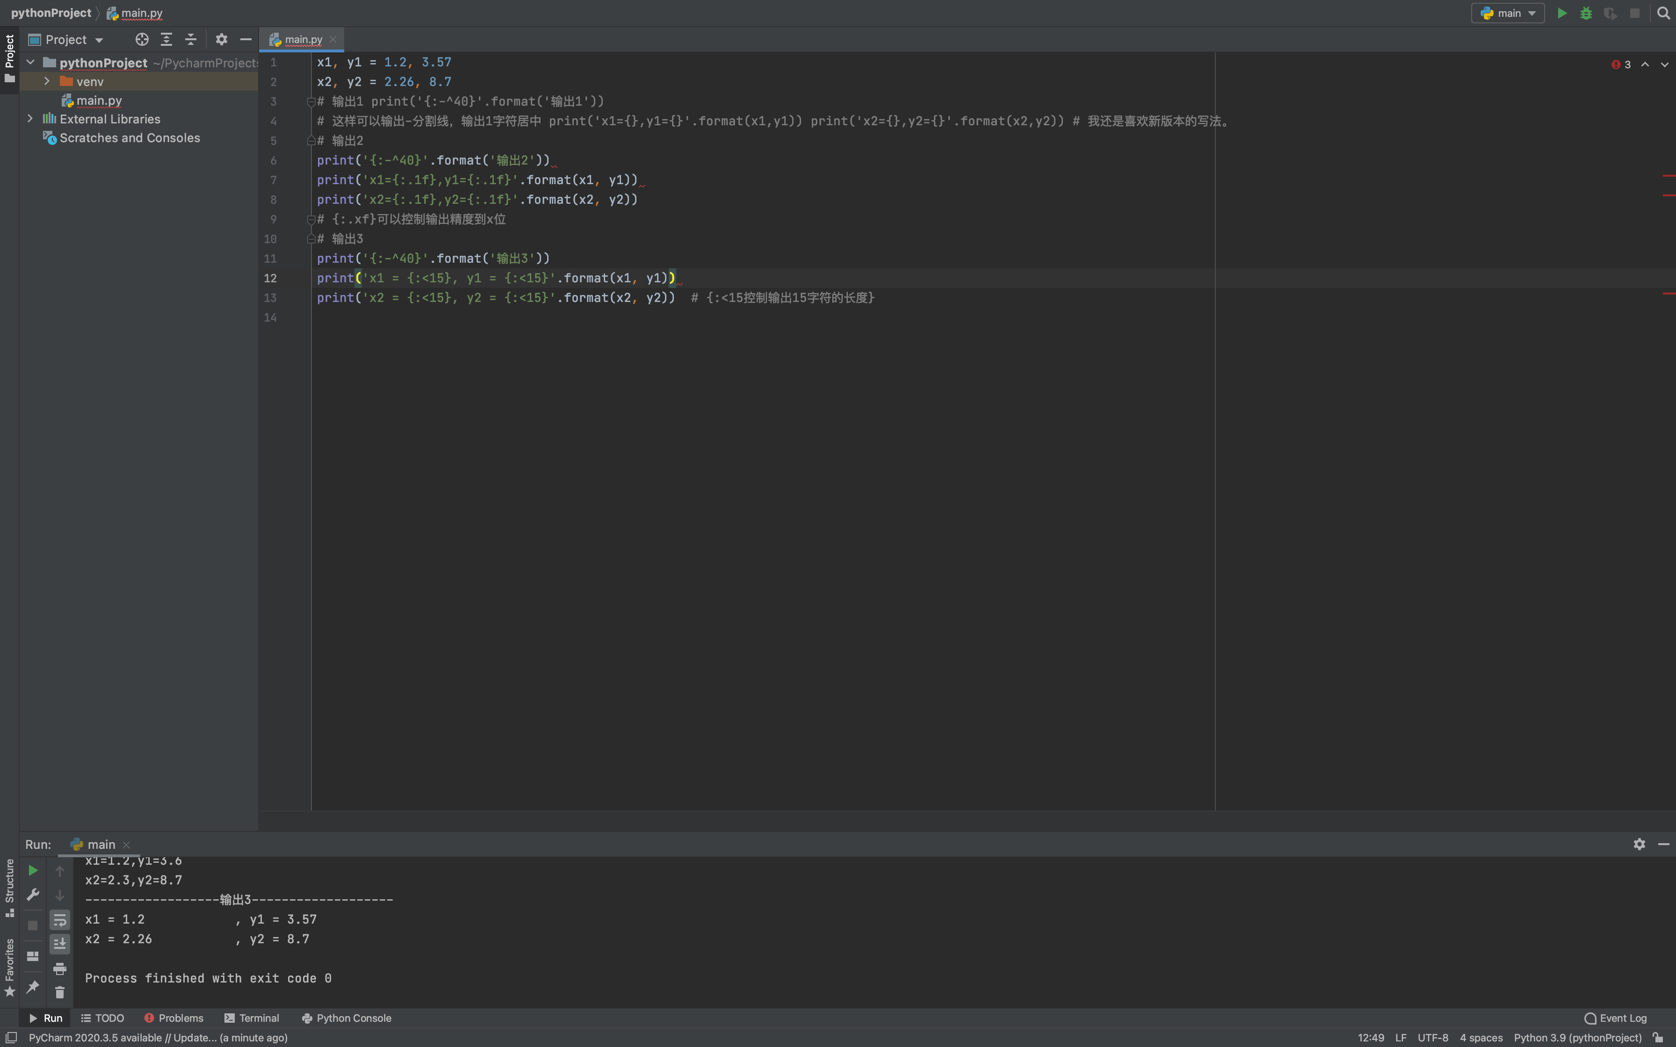The height and width of the screenshot is (1047, 1676).
Task: Open the Terminal tool window tab
Action: click(252, 1018)
